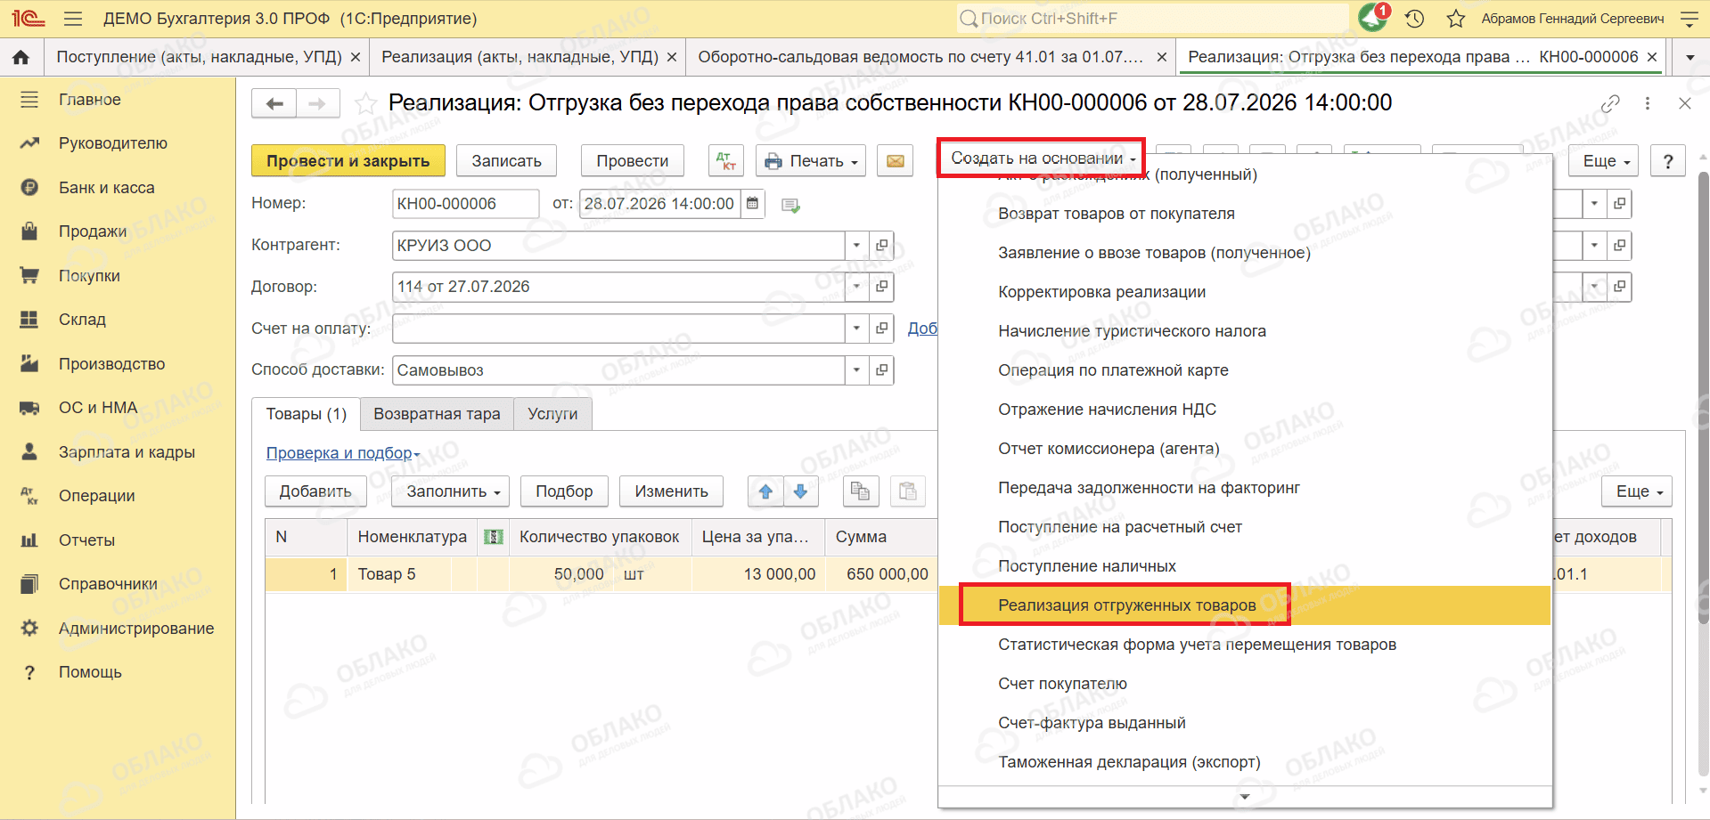Choose Поступление наличных
This screenshot has width=1710, height=820.
pos(1245,566)
